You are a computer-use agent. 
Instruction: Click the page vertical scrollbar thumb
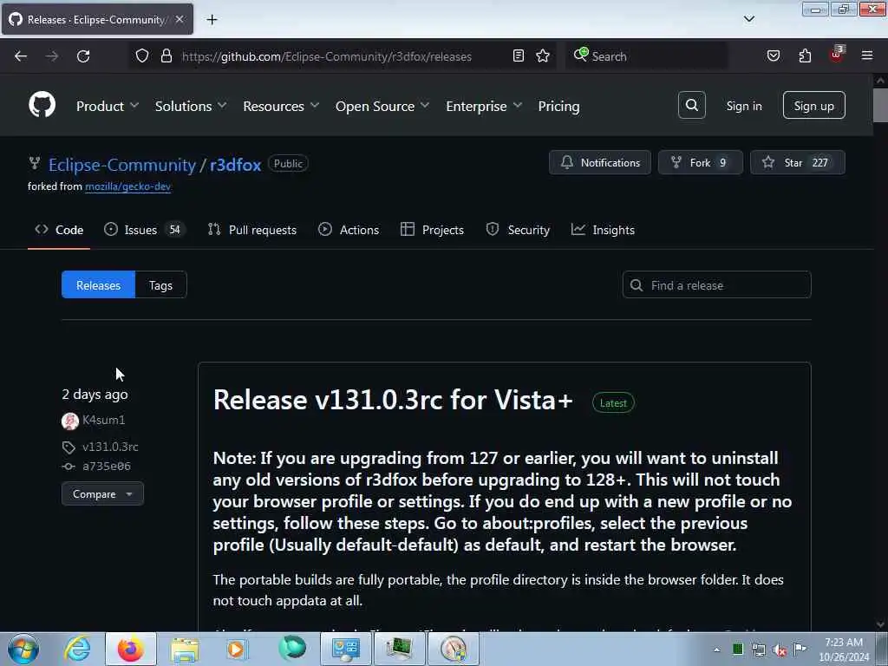pos(880,106)
